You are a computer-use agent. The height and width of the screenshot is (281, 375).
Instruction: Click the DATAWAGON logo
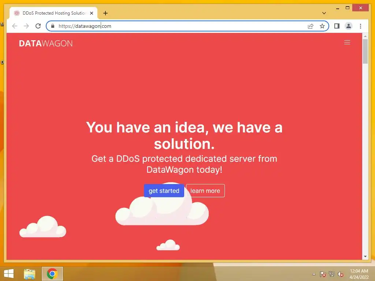(46, 43)
